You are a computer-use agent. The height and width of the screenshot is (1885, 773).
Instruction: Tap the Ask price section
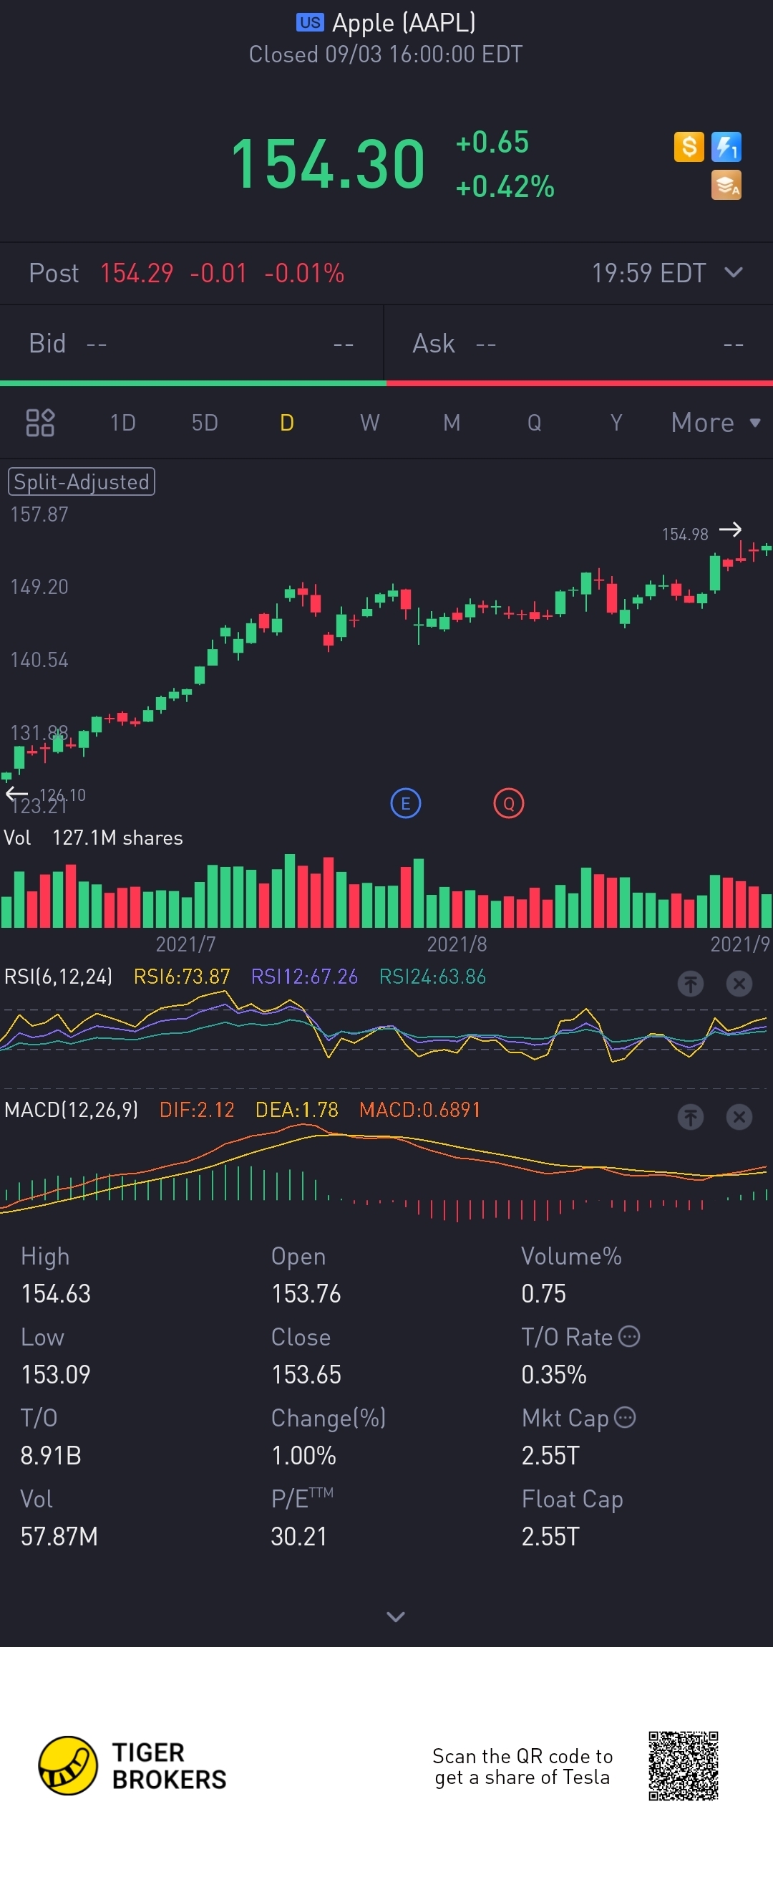[578, 343]
